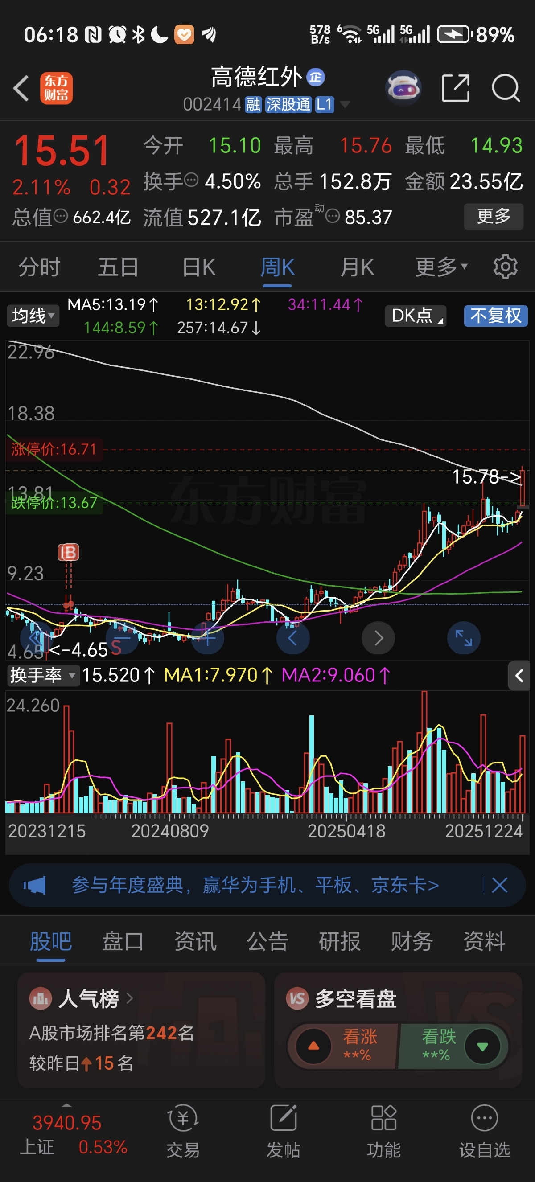This screenshot has height=1182, width=535.
Task: Vote 看跌 bearish button
Action: click(453, 1046)
